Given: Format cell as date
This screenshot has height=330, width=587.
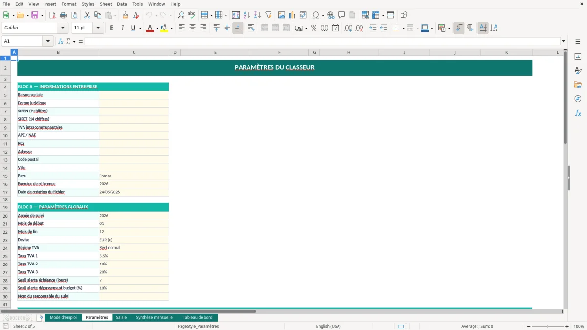Looking at the screenshot, I should (x=335, y=28).
